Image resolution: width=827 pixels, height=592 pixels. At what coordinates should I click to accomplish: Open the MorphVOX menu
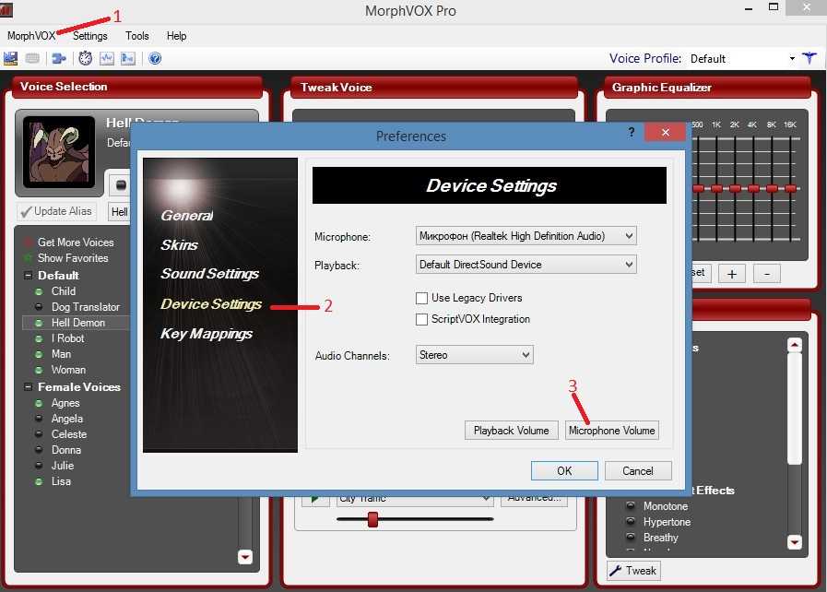[x=31, y=36]
